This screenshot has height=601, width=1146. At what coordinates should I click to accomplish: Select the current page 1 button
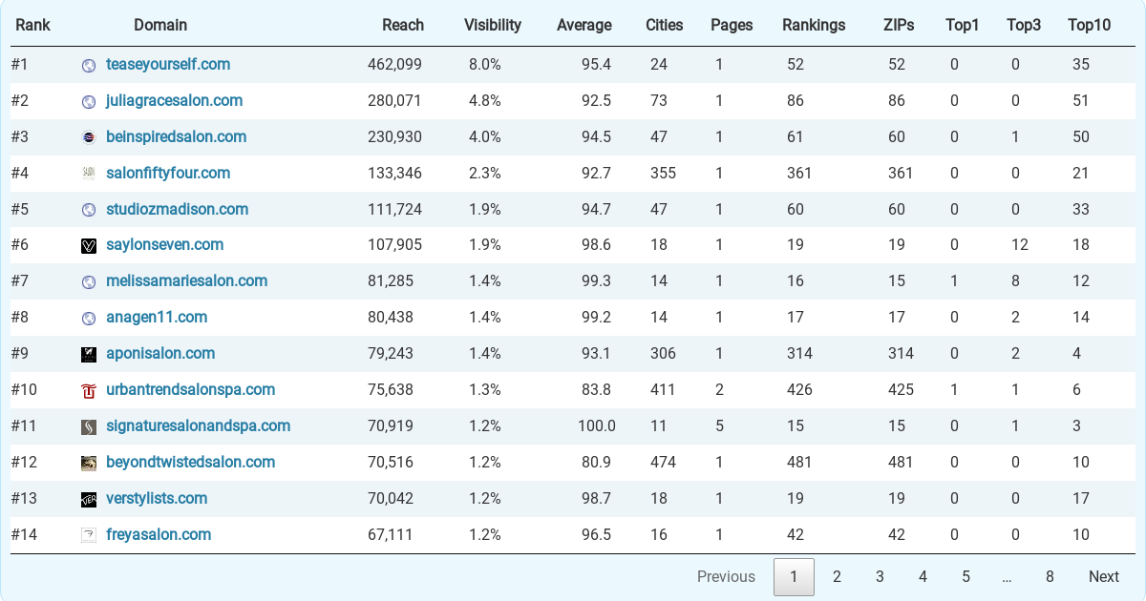[794, 576]
